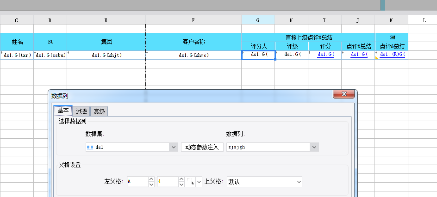Image resolution: width=437 pixels, height=197 pixels.
Task: Select the ds1.G(khmc) cell
Action: click(194, 55)
